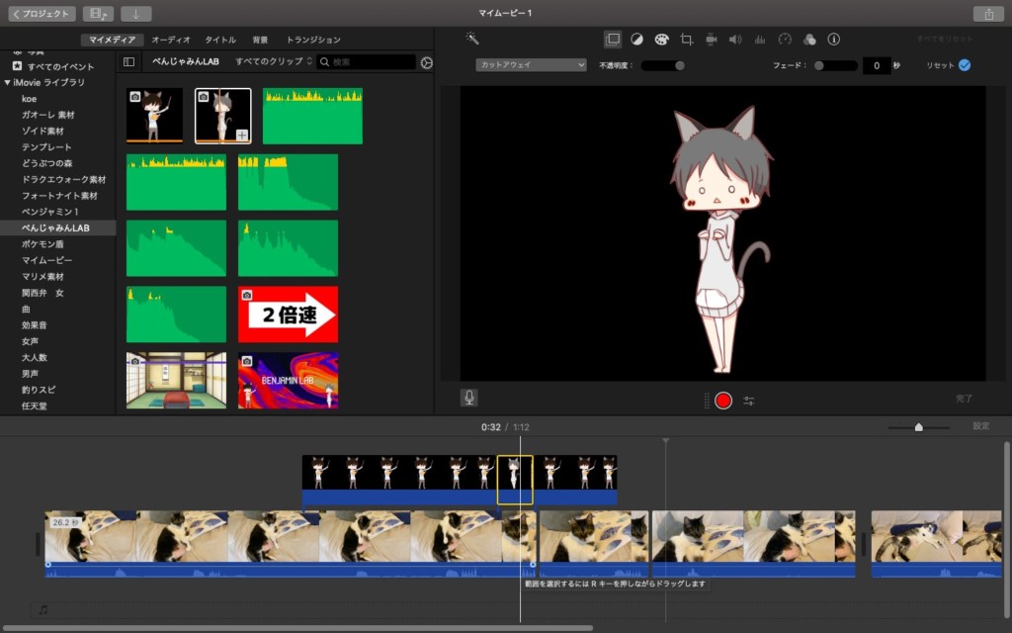Screen dimensions: 1012x633
Task: Click the background music note icon
Action: [x=43, y=609]
